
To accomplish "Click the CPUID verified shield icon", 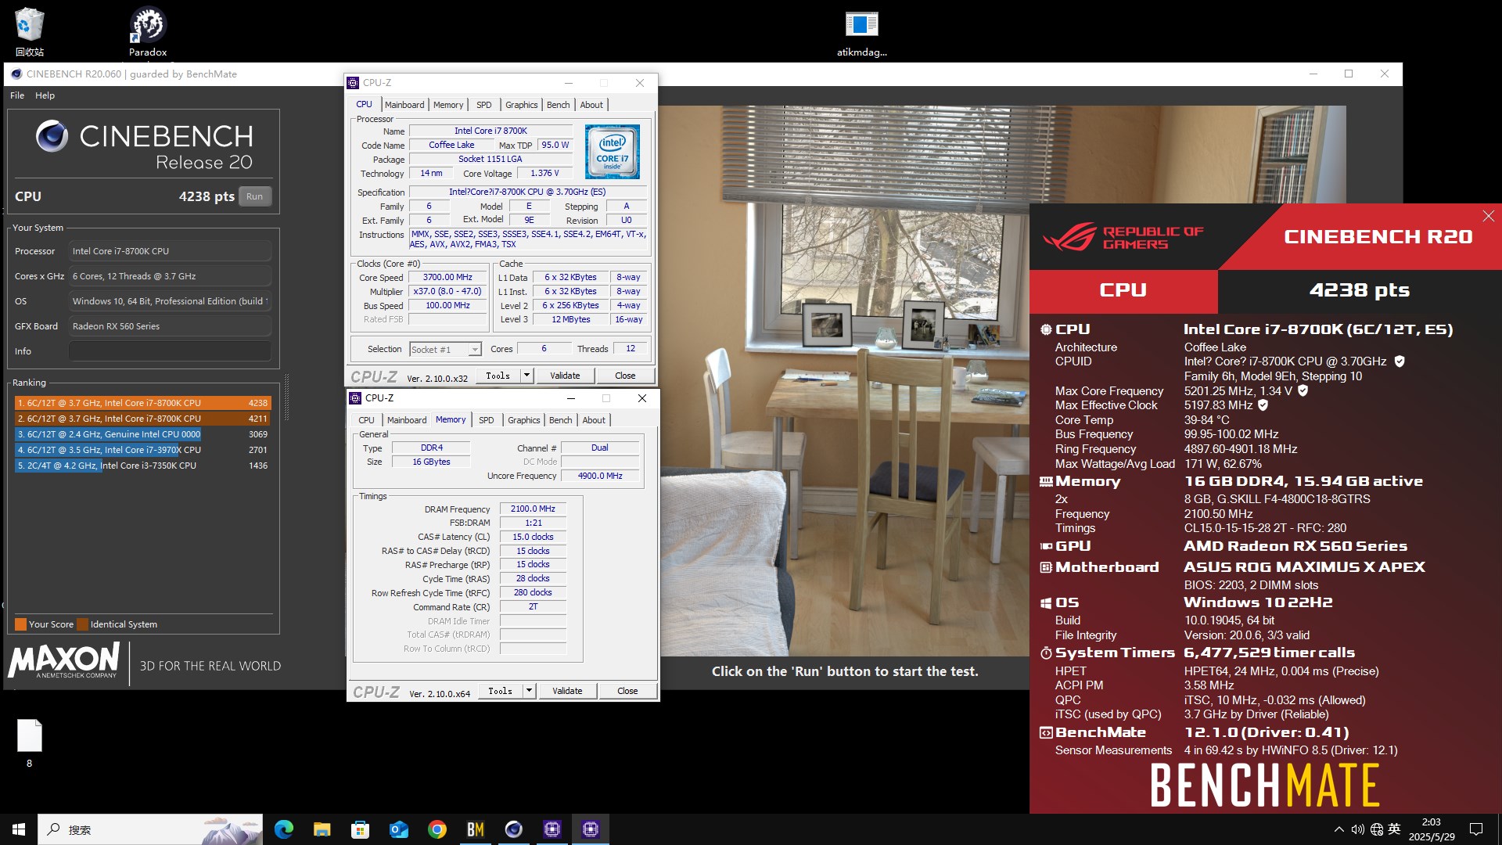I will click(x=1400, y=361).
